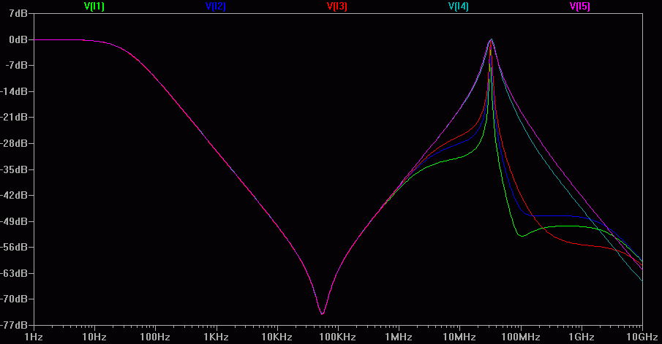Click the -7dB vertical axis label

(x=17, y=65)
